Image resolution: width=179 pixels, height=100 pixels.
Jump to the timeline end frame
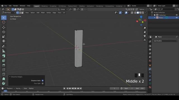pyautogui.click(x=81, y=88)
